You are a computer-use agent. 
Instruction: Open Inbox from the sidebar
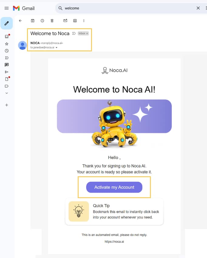pyautogui.click(x=7, y=36)
